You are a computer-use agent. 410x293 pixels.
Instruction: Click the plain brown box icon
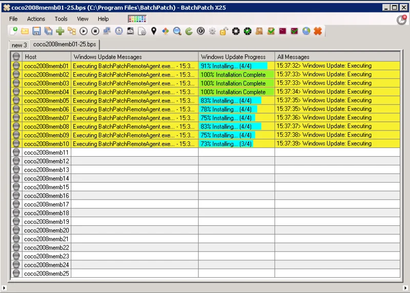[x=259, y=31]
